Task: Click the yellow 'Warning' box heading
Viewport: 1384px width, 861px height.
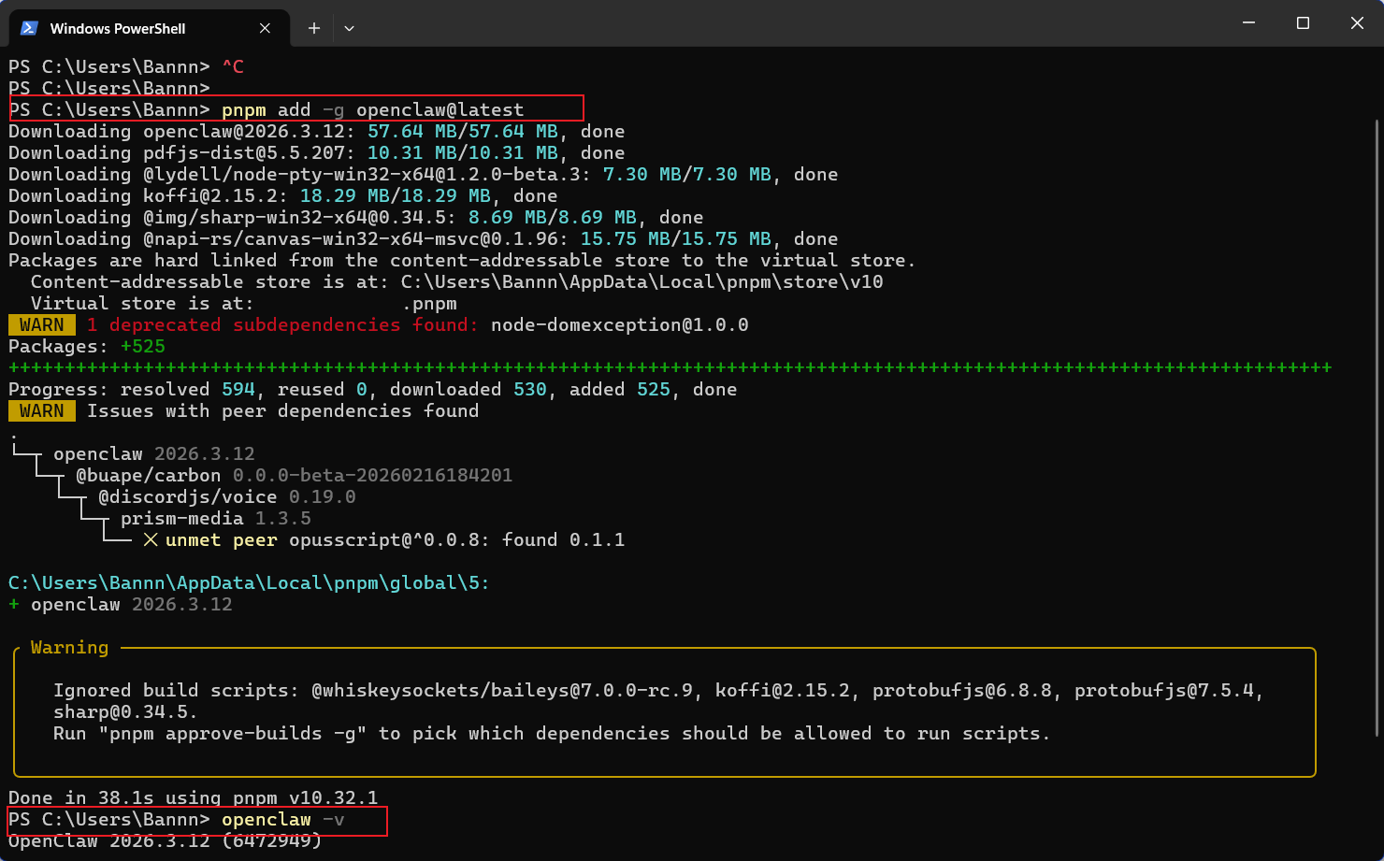Action: tap(69, 647)
